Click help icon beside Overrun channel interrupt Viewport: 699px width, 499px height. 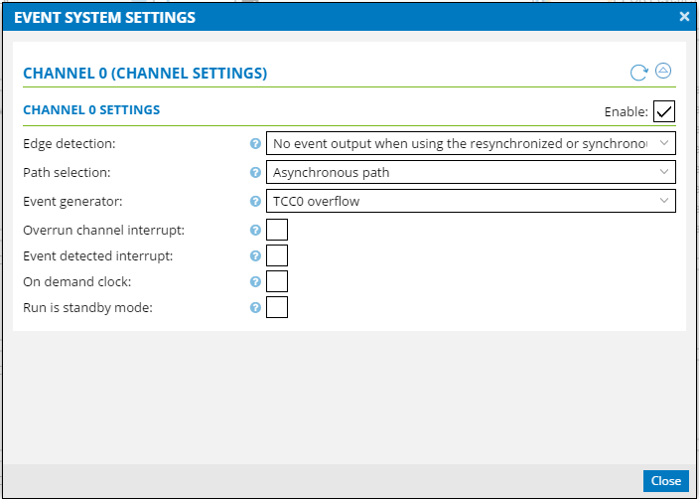click(x=255, y=231)
